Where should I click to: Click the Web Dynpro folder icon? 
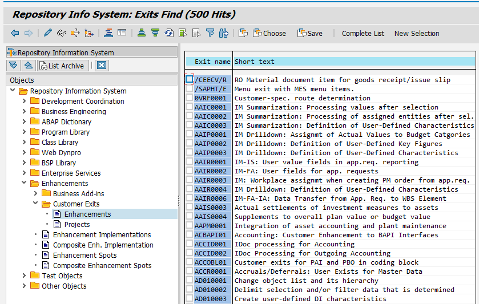coord(35,152)
